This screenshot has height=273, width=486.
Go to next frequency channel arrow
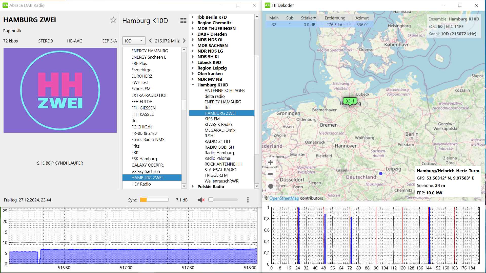(184, 41)
